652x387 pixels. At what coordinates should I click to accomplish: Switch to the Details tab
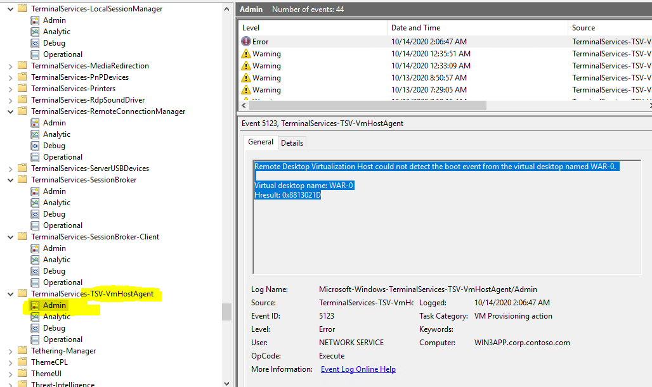(x=292, y=143)
